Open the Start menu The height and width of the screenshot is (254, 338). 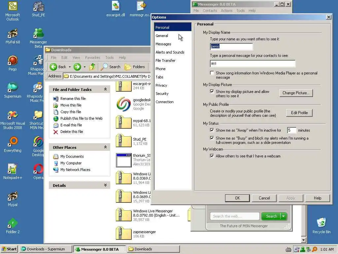[x=9, y=249]
